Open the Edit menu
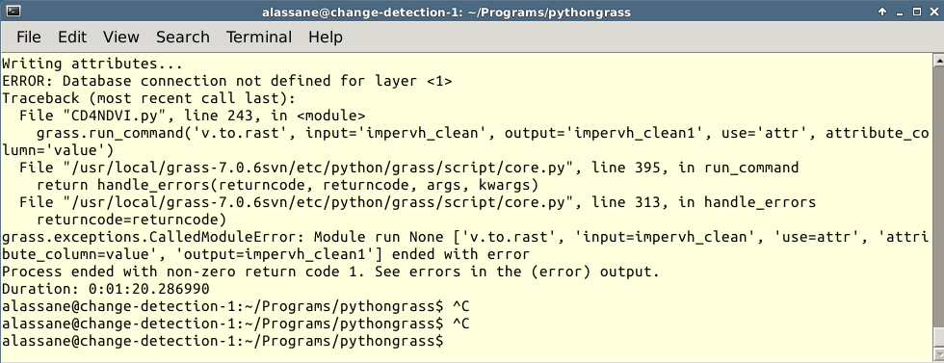Viewport: 944px width, 363px height. [x=72, y=37]
